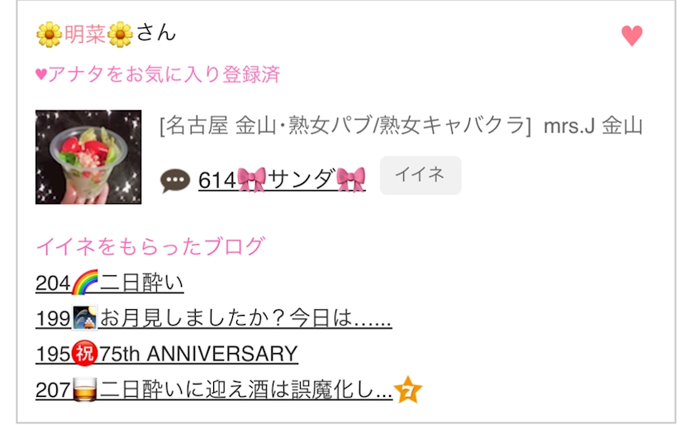Click the イイネをもらったブログ heading
Image resolution: width=694 pixels, height=425 pixels.
[150, 246]
